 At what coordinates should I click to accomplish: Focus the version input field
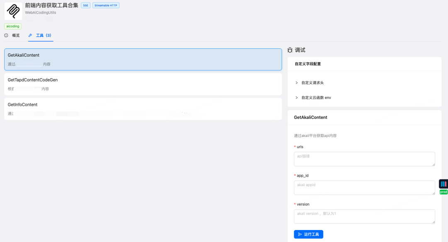[364, 216]
